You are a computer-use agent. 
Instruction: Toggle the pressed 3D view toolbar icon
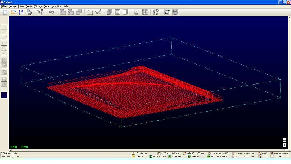click(175, 12)
